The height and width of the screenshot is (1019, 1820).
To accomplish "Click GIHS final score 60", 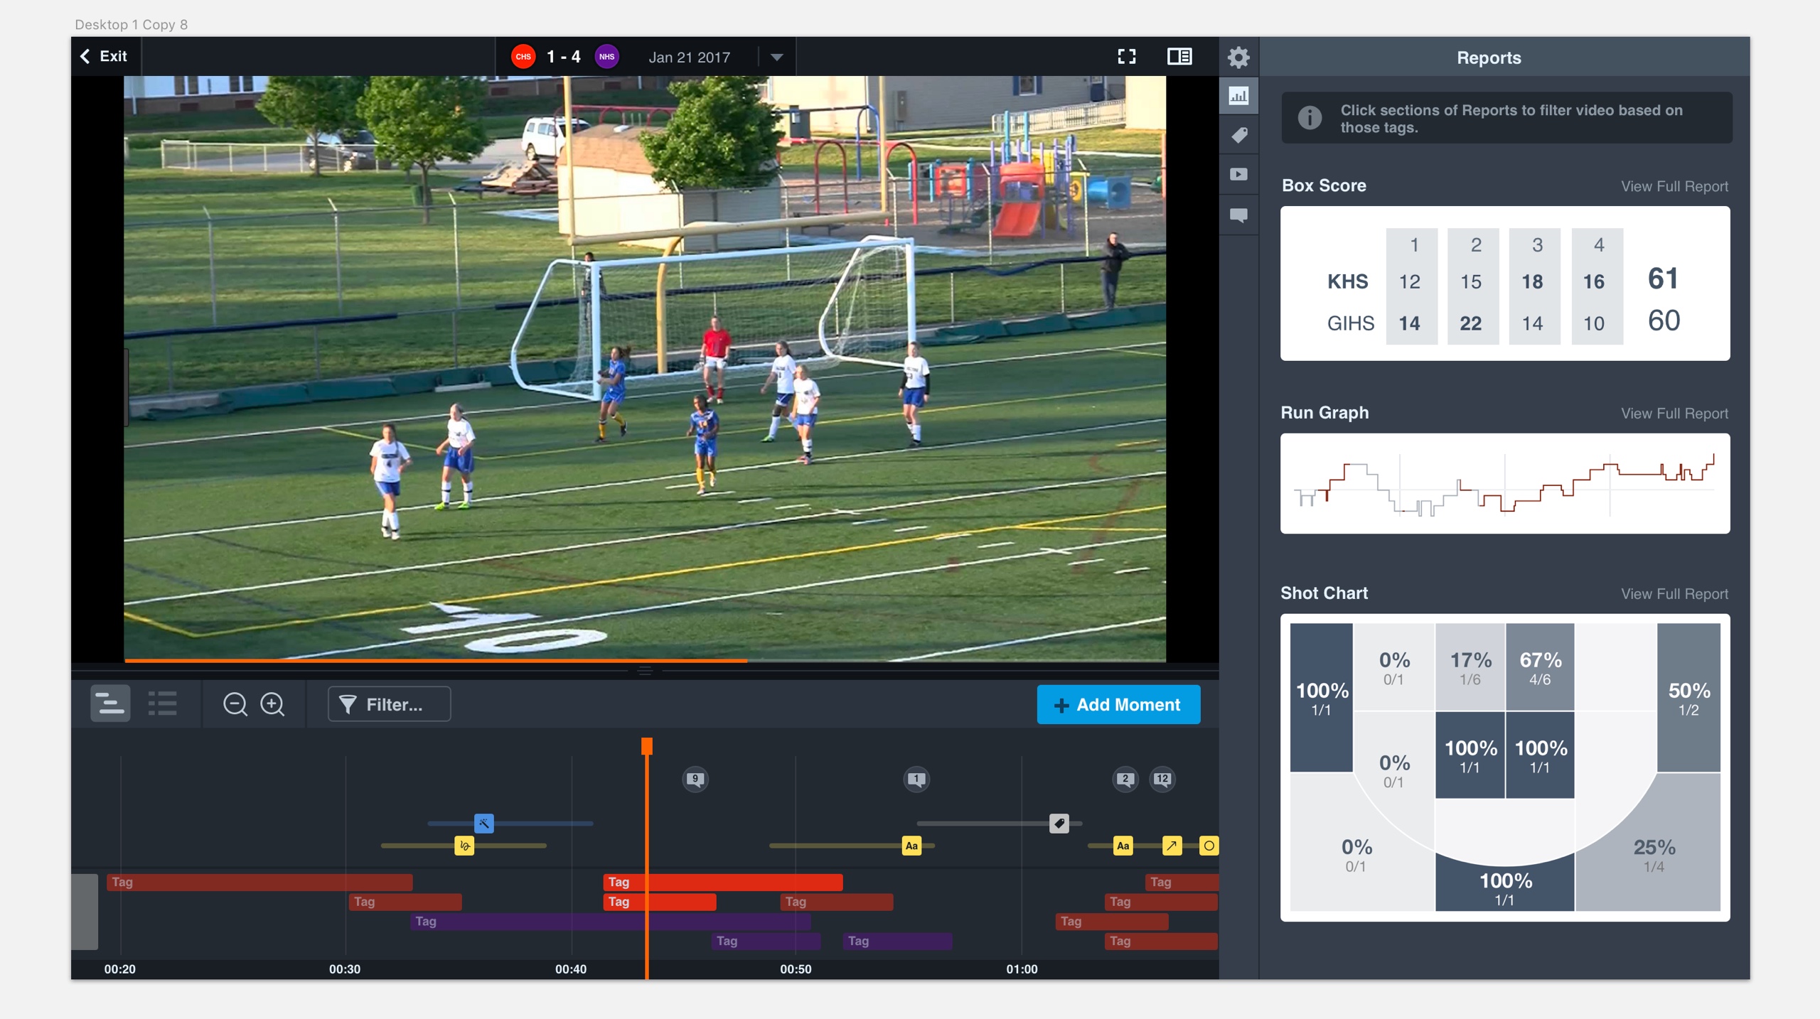I will pyautogui.click(x=1664, y=321).
